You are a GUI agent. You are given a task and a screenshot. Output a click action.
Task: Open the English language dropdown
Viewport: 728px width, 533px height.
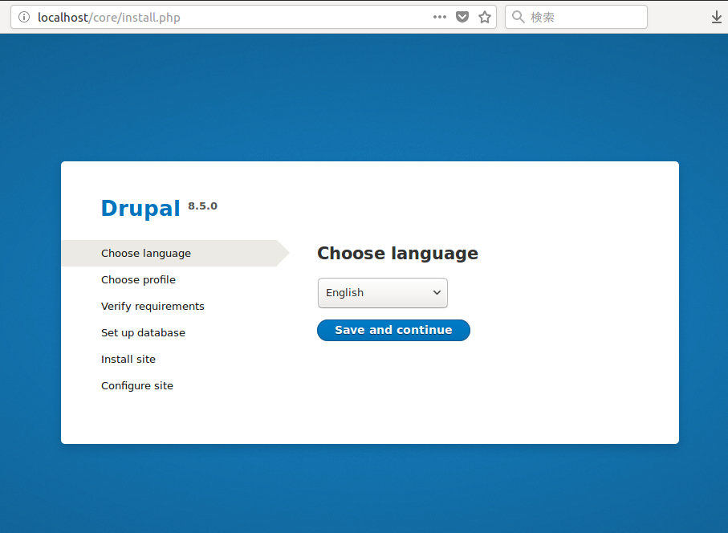pos(383,293)
